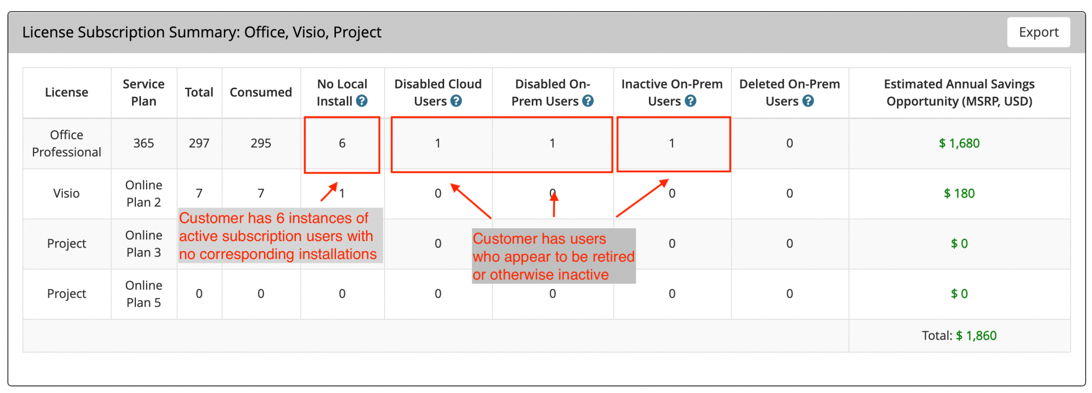Select Project Online Plan 3 savings $ 0
The image size is (1092, 393).
coord(959,244)
